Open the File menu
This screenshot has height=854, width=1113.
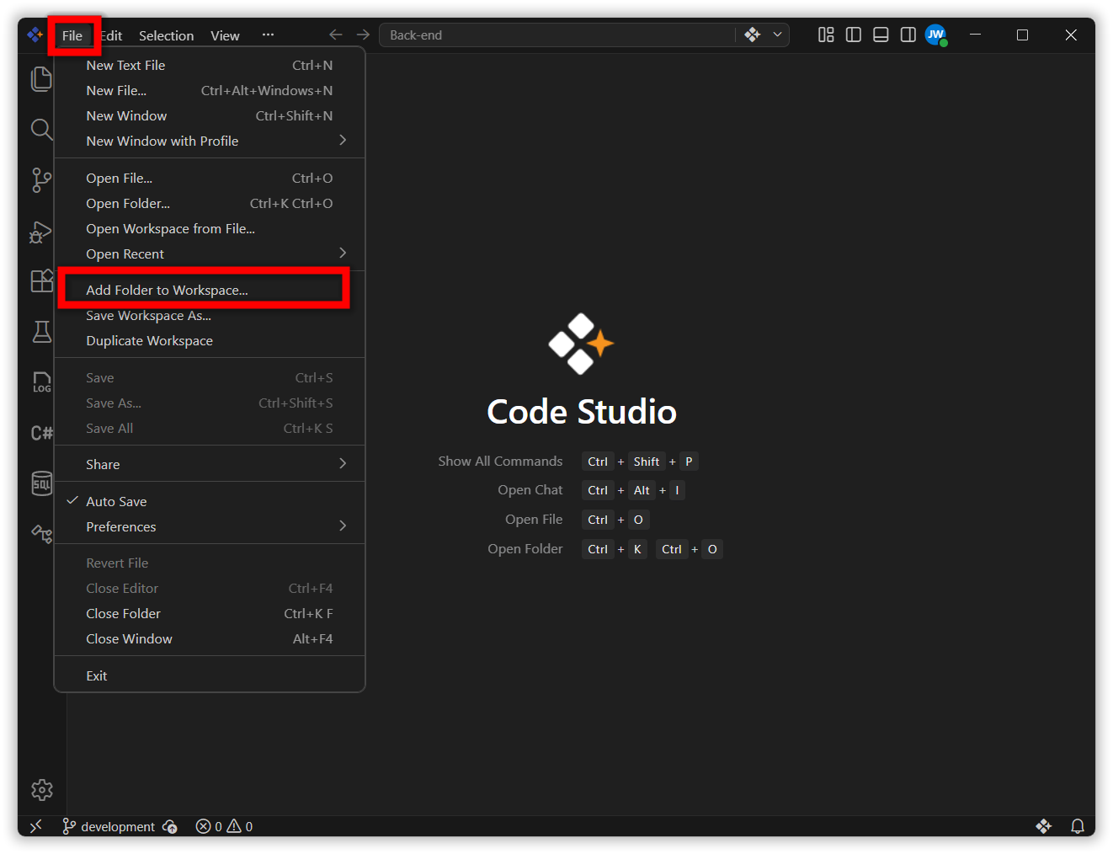tap(72, 35)
